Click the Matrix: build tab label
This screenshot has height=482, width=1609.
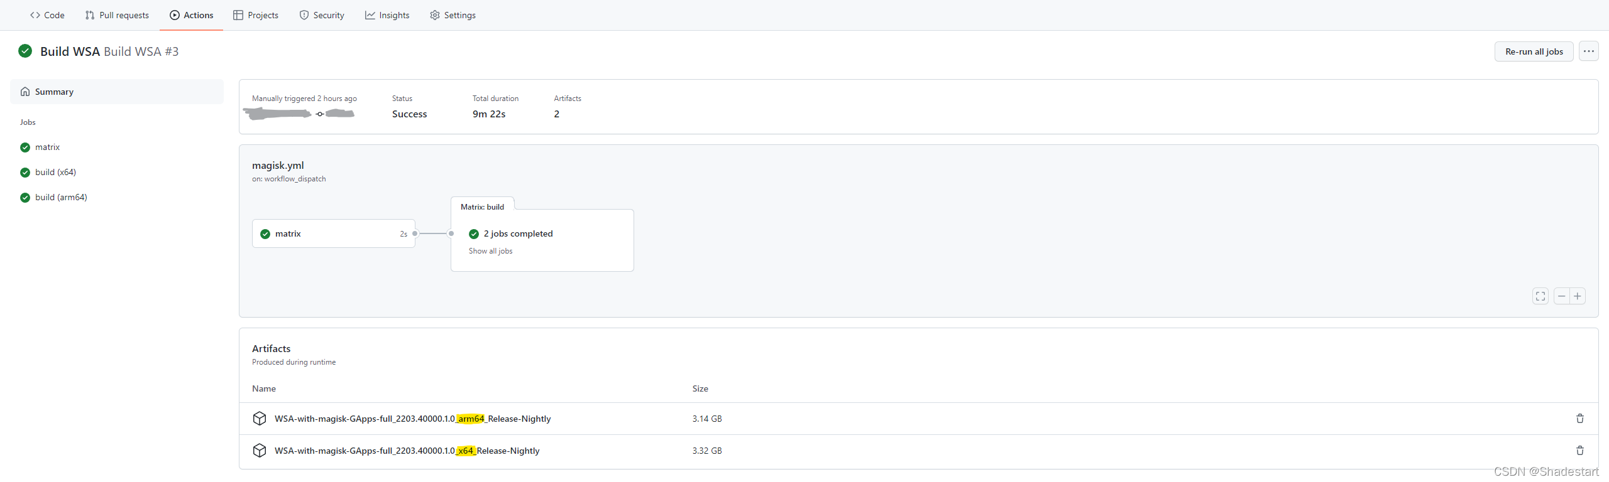pyautogui.click(x=482, y=207)
